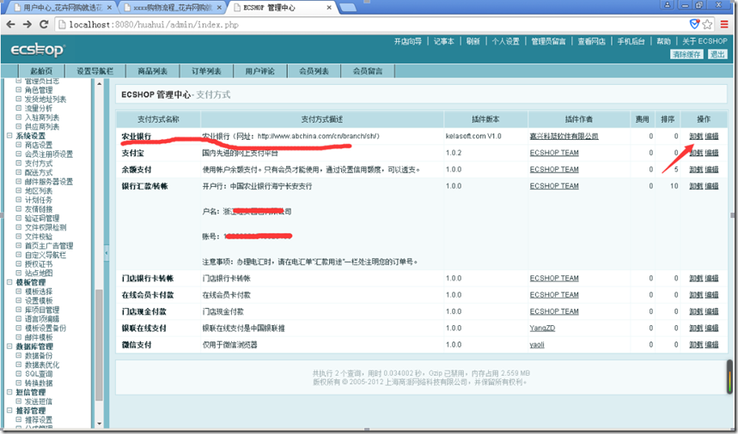Open the 订单列表 navigation tab
The image size is (738, 434).
click(x=206, y=71)
